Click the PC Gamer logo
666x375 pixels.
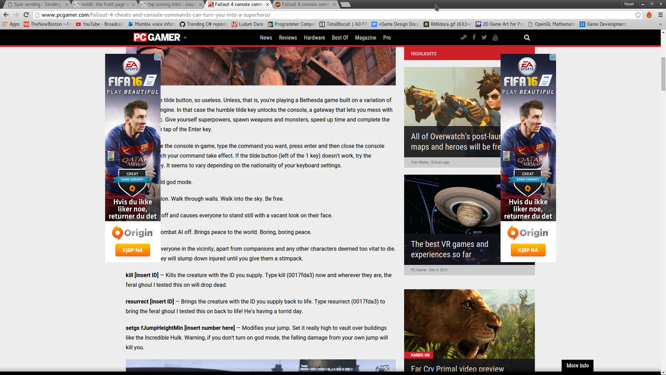[x=157, y=37]
